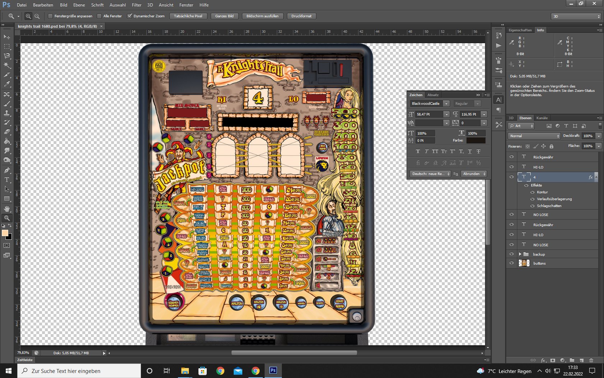Create a new layer group folder
Image resolution: width=604 pixels, height=378 pixels.
point(572,360)
